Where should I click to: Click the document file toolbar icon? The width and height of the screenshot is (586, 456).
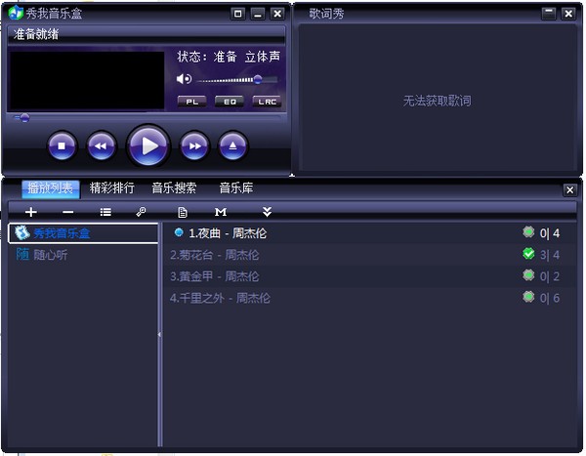pos(182,212)
